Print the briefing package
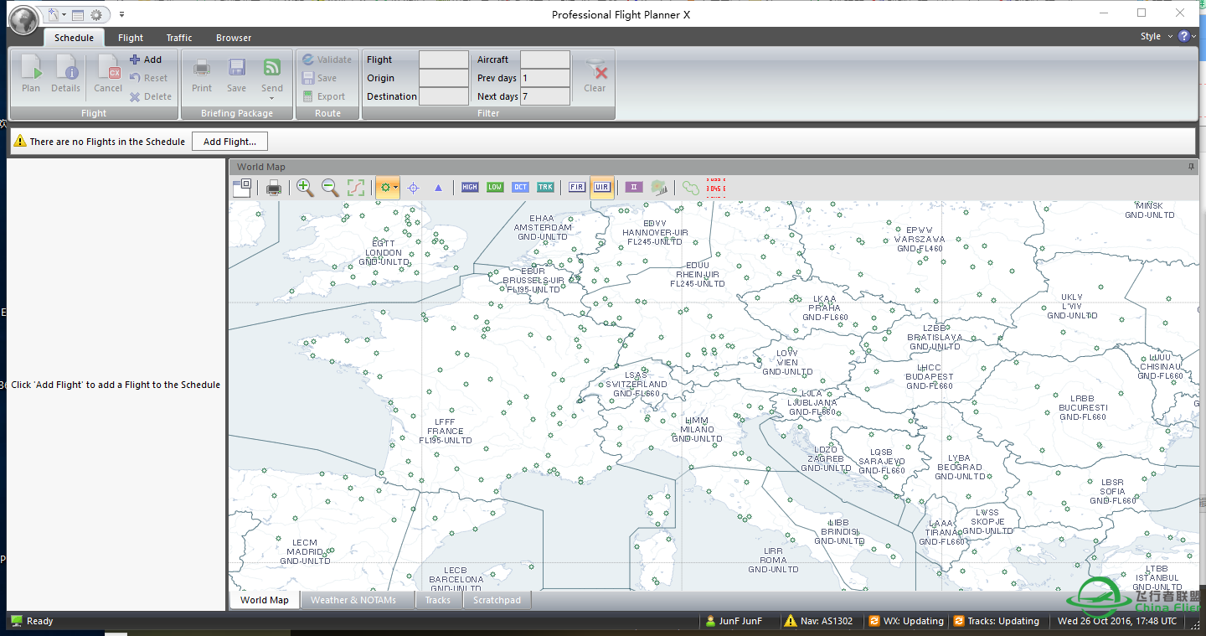1206x636 pixels. pos(202,75)
